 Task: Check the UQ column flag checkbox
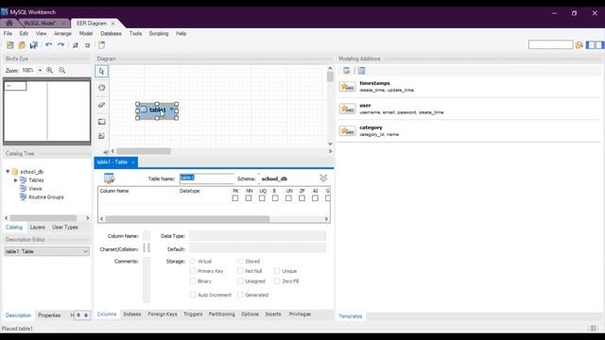click(x=262, y=198)
